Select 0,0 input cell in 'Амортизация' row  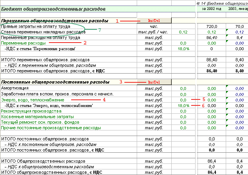183,89
